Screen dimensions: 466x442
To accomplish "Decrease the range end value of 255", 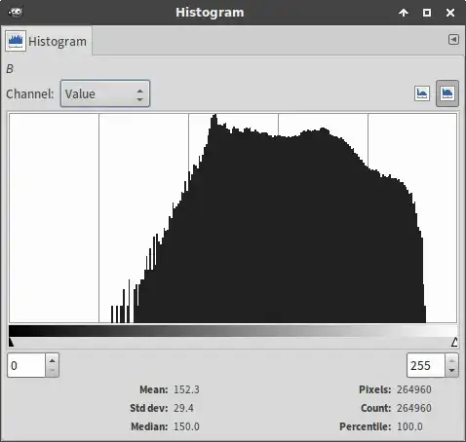I will pos(451,371).
